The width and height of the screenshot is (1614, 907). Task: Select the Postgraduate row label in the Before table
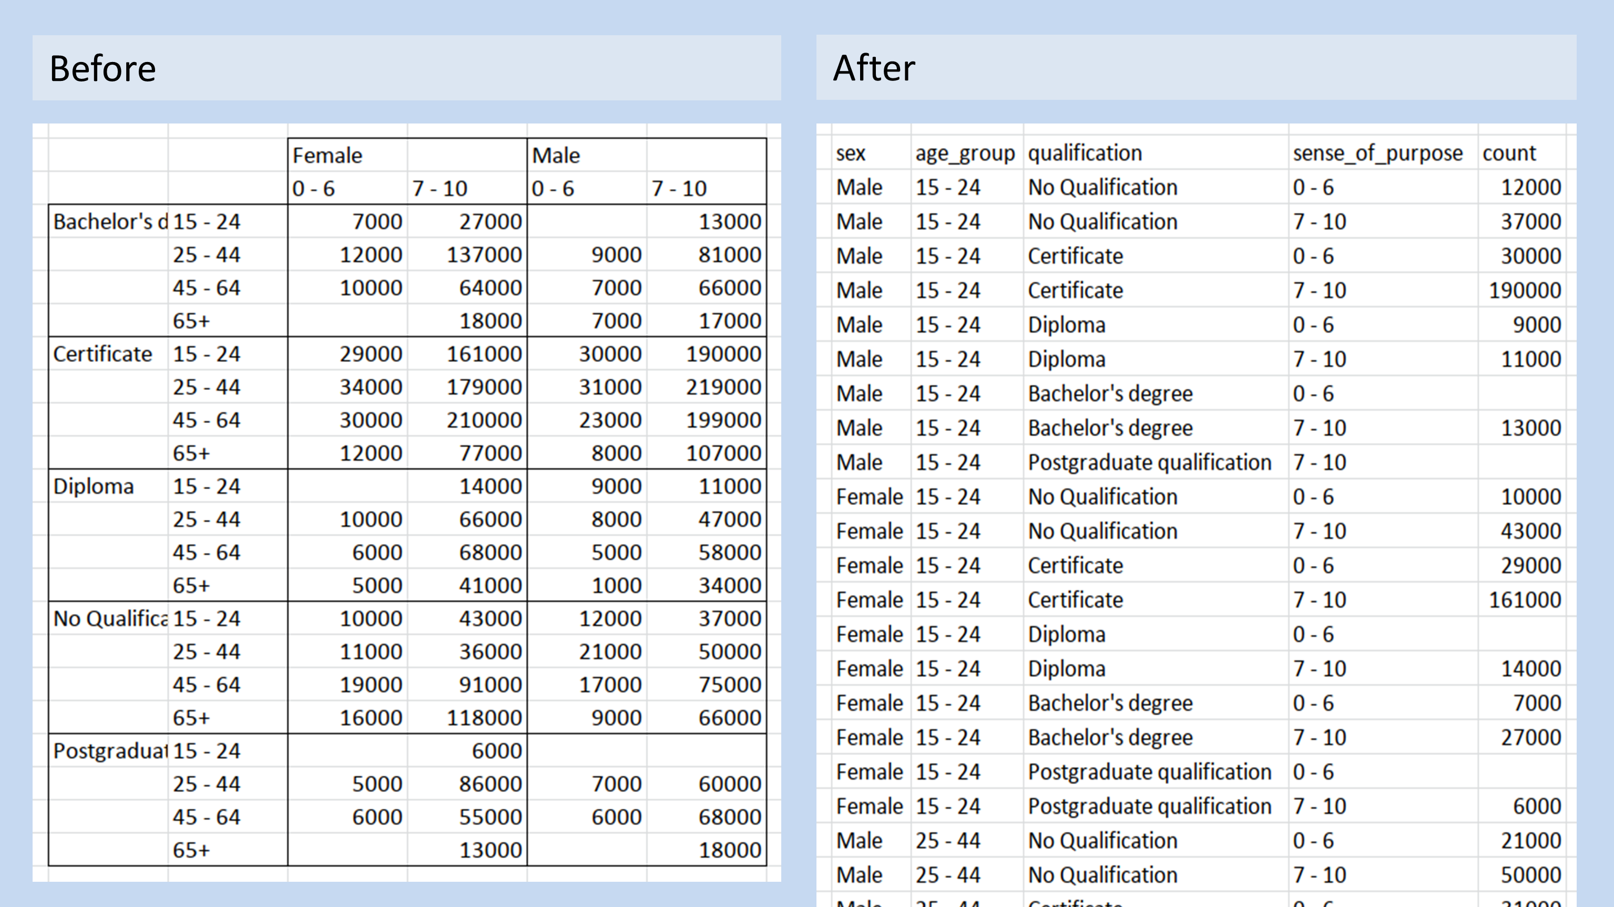109,750
